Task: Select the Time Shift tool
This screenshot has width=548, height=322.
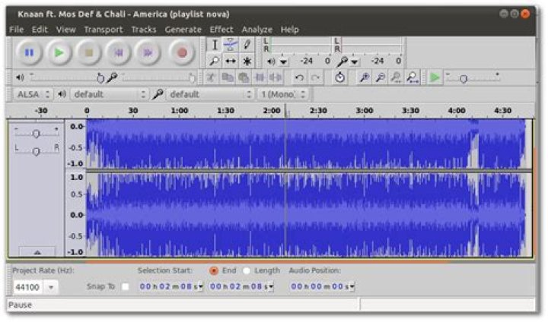Action: (x=231, y=61)
